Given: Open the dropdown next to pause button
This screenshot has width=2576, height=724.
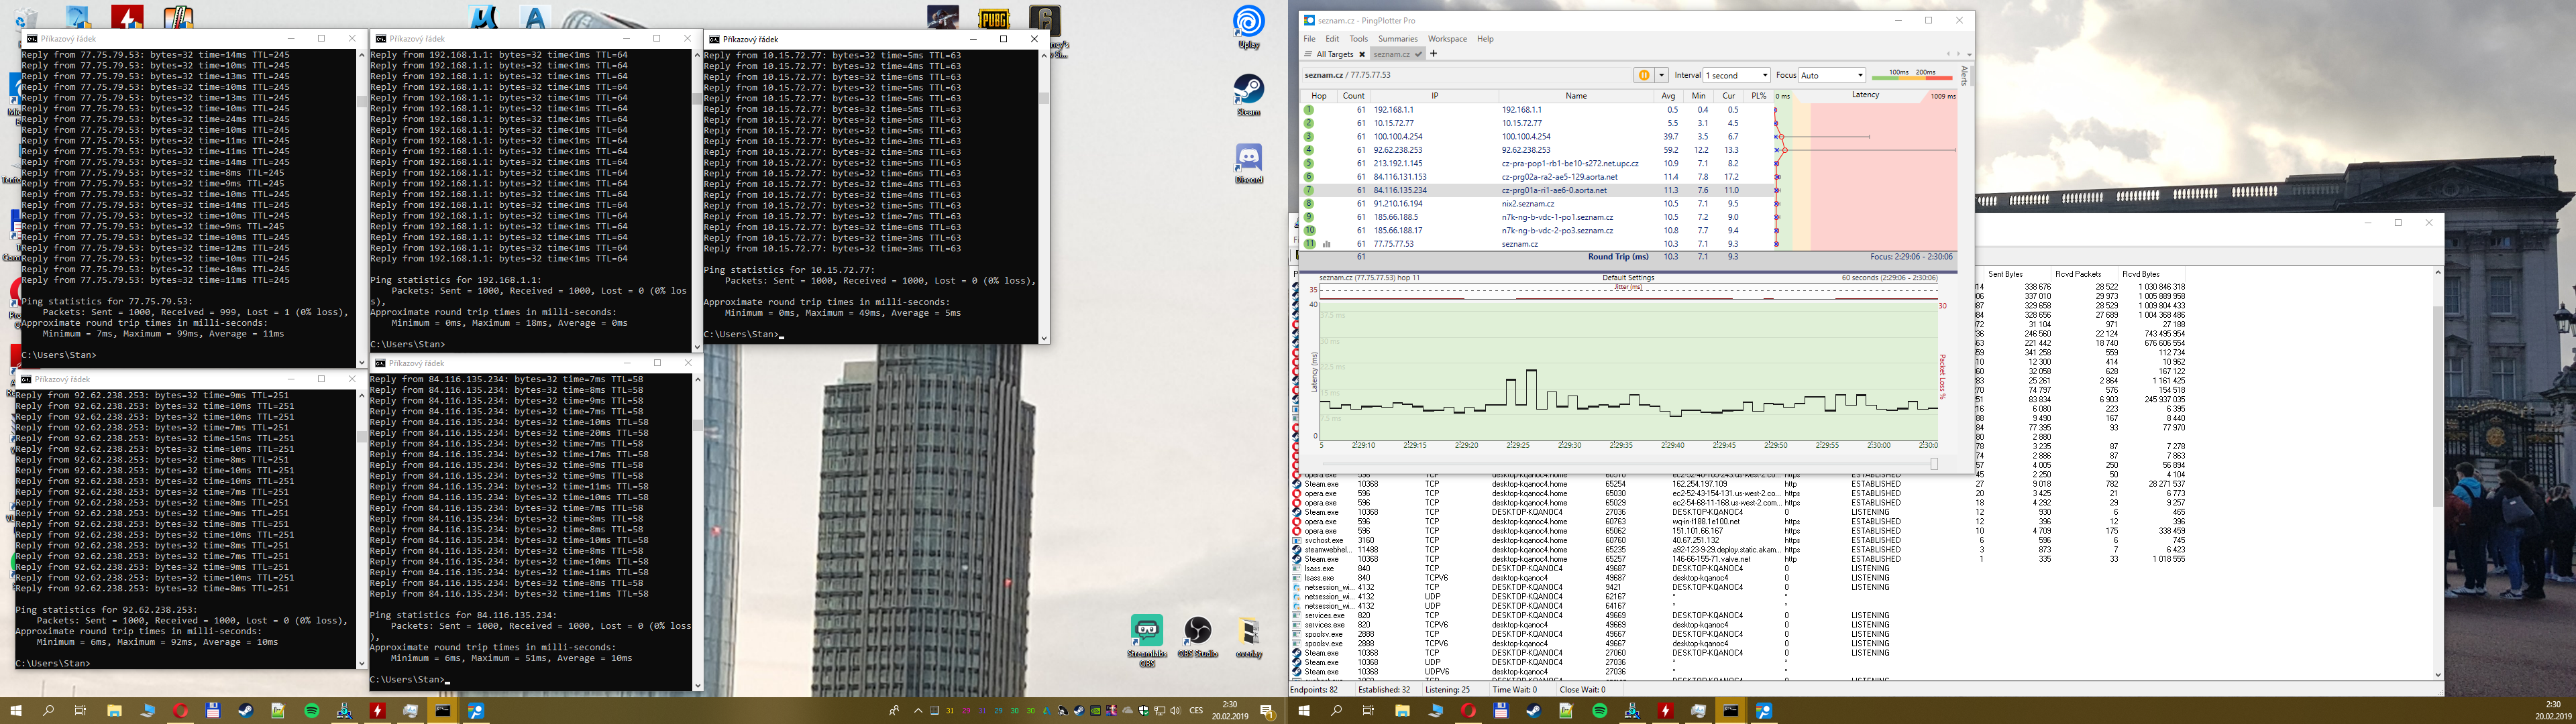Looking at the screenshot, I should click(1662, 75).
